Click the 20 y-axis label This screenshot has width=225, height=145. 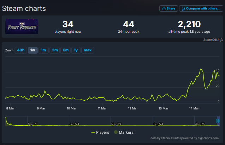218,86
